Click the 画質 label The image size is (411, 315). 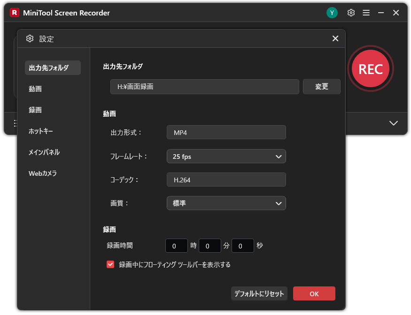pyautogui.click(x=119, y=203)
